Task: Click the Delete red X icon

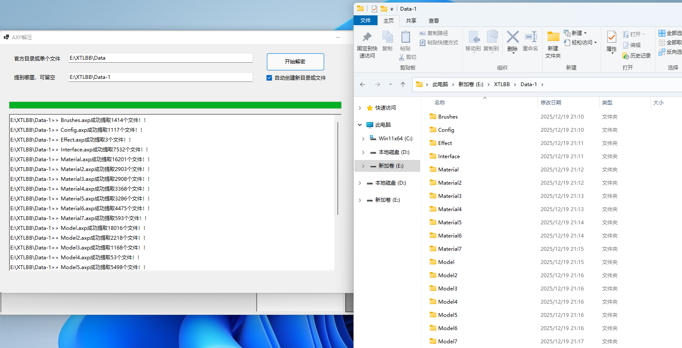Action: pyautogui.click(x=512, y=38)
